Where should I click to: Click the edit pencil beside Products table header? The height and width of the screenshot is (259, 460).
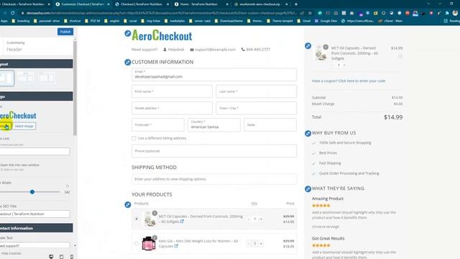pyautogui.click(x=128, y=204)
